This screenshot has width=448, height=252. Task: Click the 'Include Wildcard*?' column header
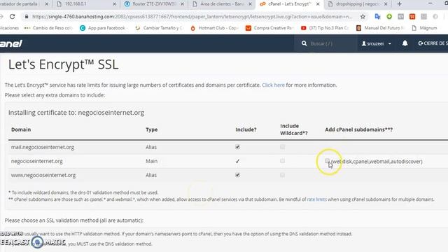[x=294, y=129]
